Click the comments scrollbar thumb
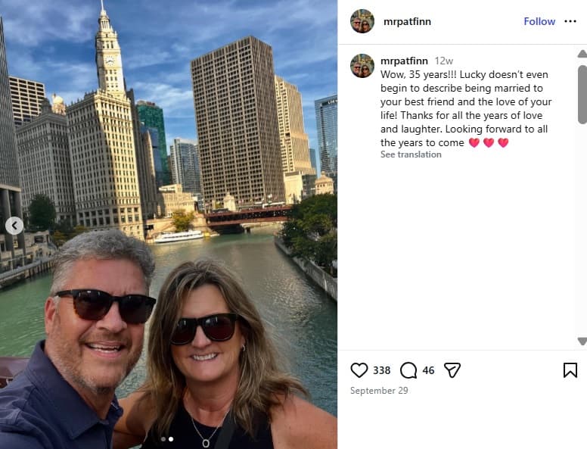This screenshot has height=449, width=587. tap(582, 95)
